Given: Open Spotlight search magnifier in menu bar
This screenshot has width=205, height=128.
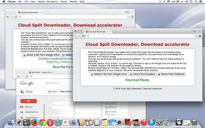Looking at the screenshot, I should pos(196,2).
